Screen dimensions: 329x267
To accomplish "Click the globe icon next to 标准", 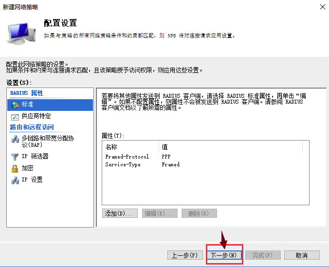I will pyautogui.click(x=15, y=105).
